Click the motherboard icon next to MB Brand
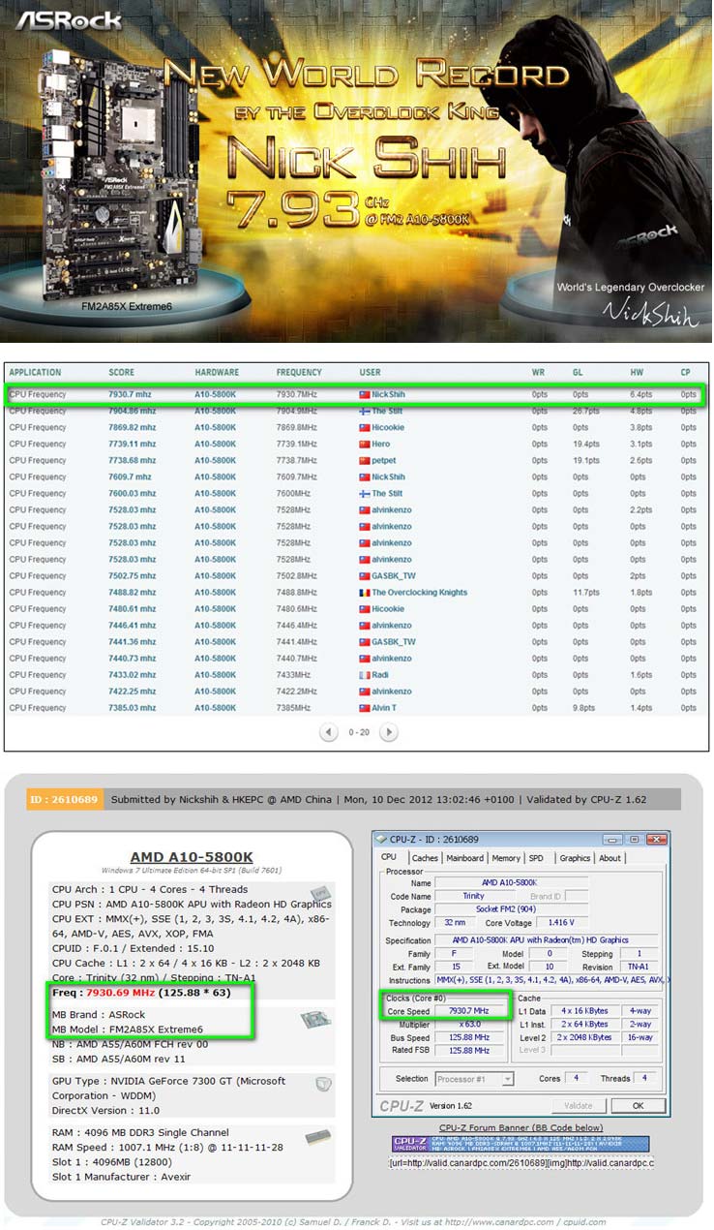 click(316, 1021)
